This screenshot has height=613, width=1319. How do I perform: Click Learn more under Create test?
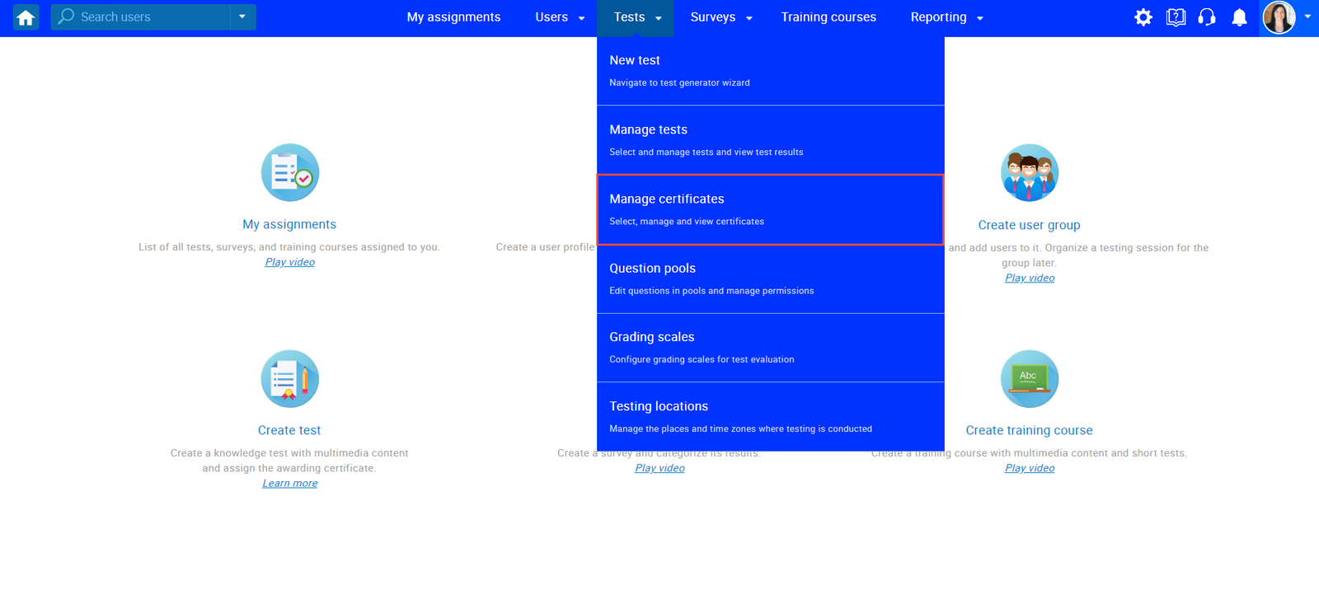tap(289, 484)
